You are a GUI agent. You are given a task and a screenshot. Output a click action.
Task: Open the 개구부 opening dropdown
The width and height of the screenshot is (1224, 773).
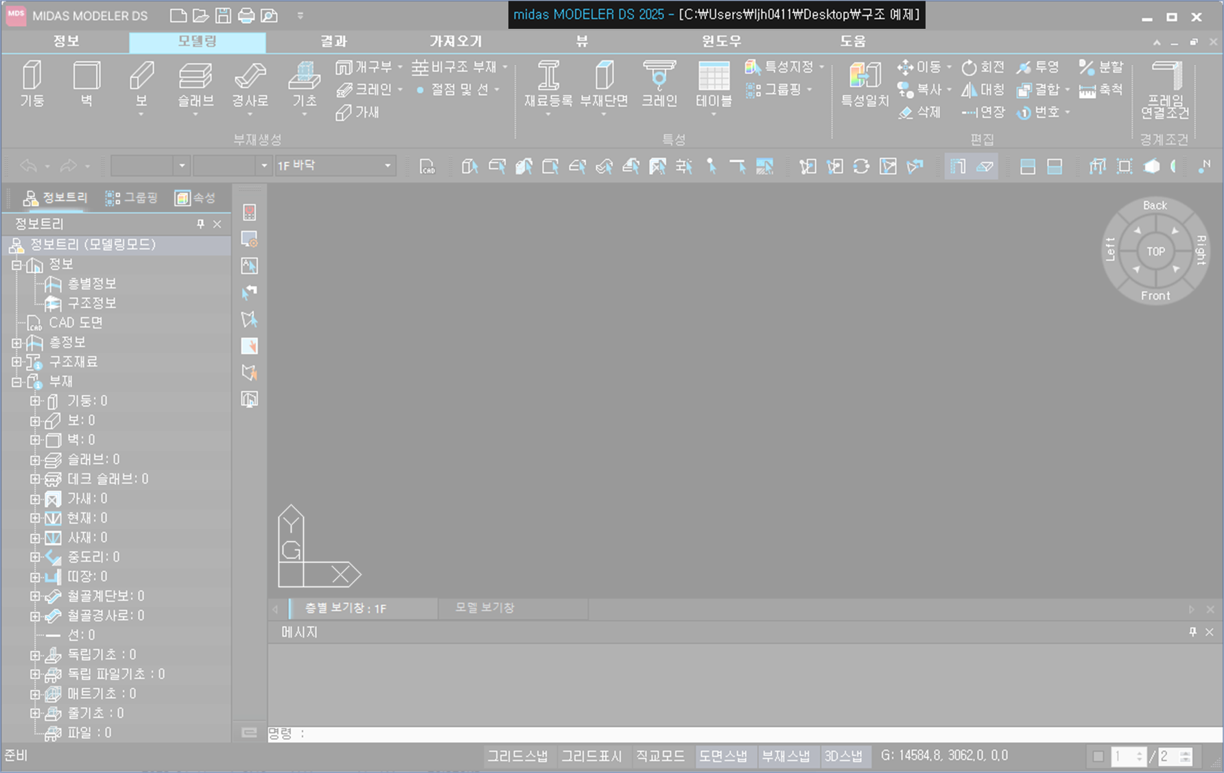coord(400,67)
